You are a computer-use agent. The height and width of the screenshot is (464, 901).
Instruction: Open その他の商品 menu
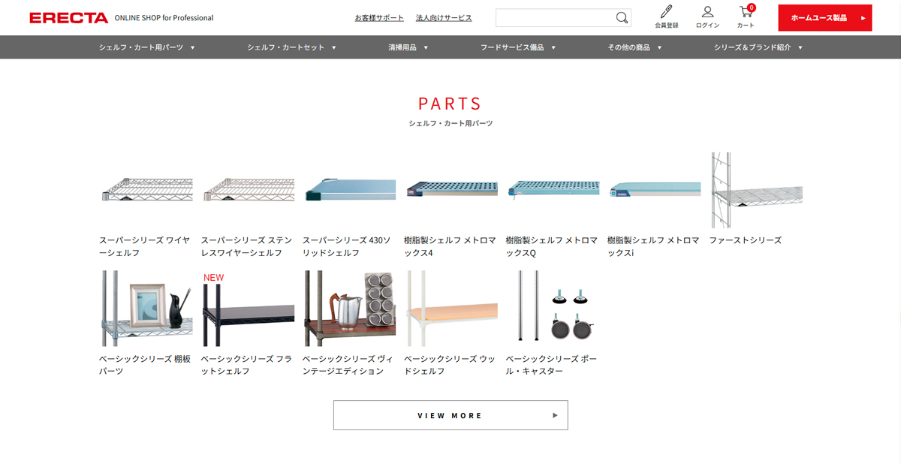(634, 47)
